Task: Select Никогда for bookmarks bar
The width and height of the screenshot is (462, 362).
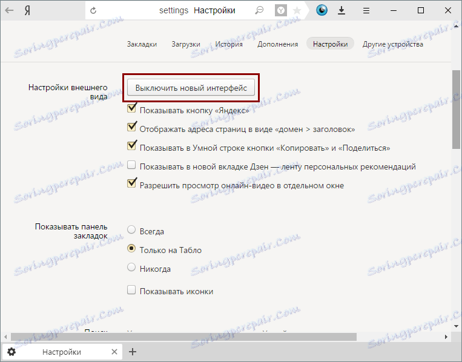Action: coord(131,268)
